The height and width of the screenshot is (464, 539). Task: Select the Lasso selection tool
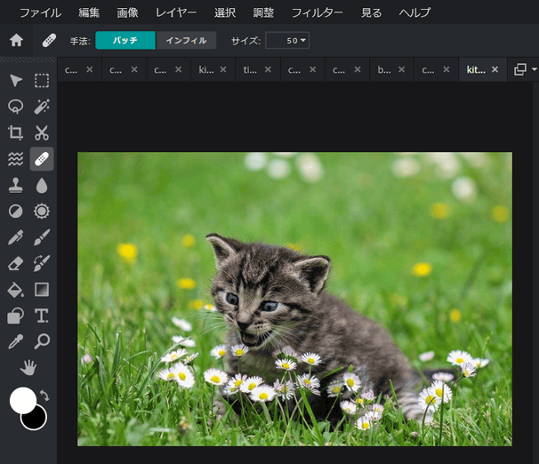click(x=16, y=107)
